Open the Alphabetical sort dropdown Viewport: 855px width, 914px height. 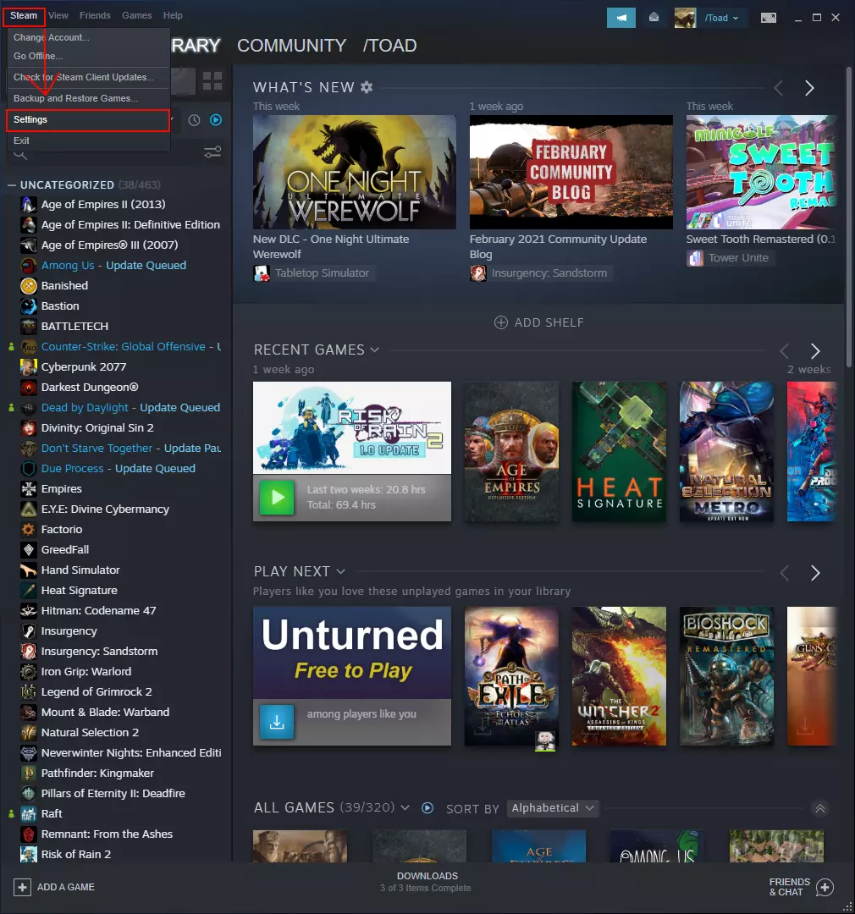(x=552, y=808)
